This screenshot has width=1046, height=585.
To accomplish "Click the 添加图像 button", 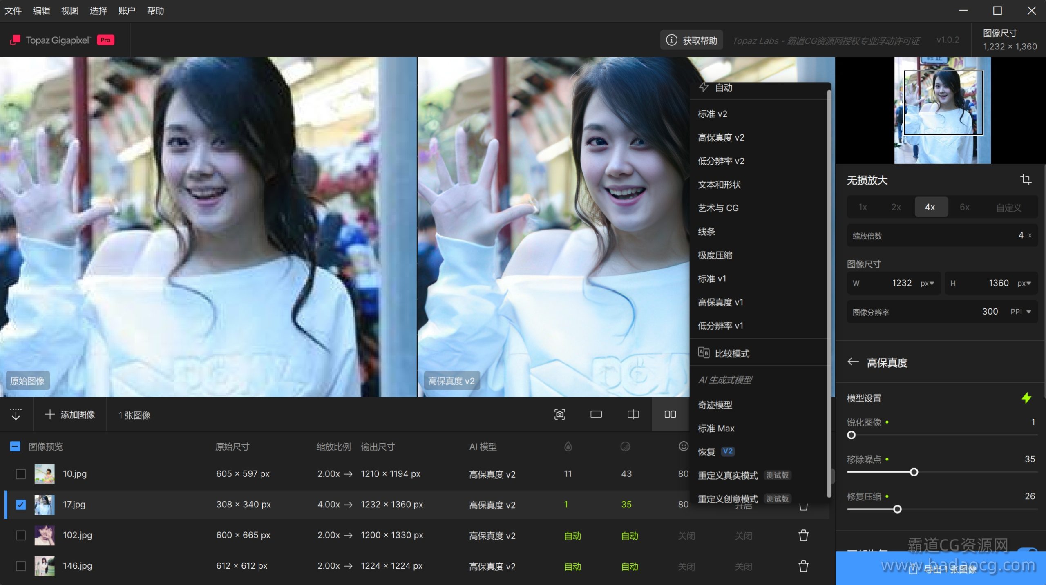I will (70, 415).
